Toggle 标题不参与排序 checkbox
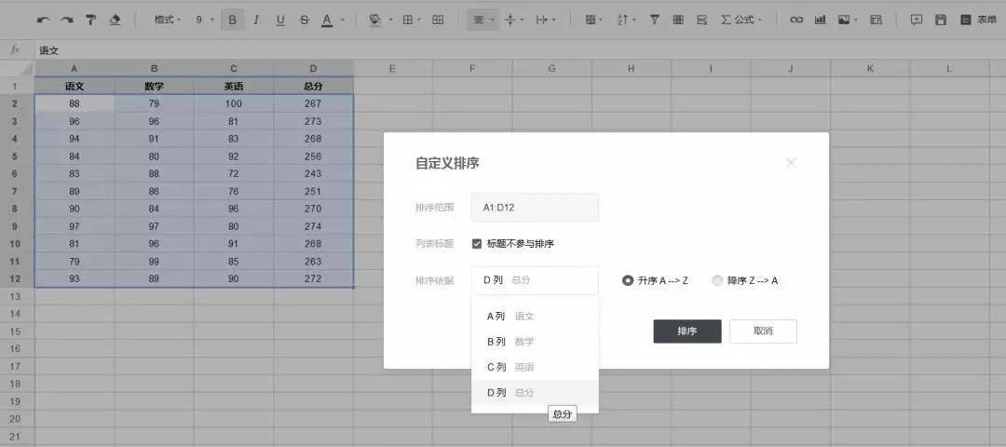Viewport: 1006px width, 447px height. pos(477,244)
